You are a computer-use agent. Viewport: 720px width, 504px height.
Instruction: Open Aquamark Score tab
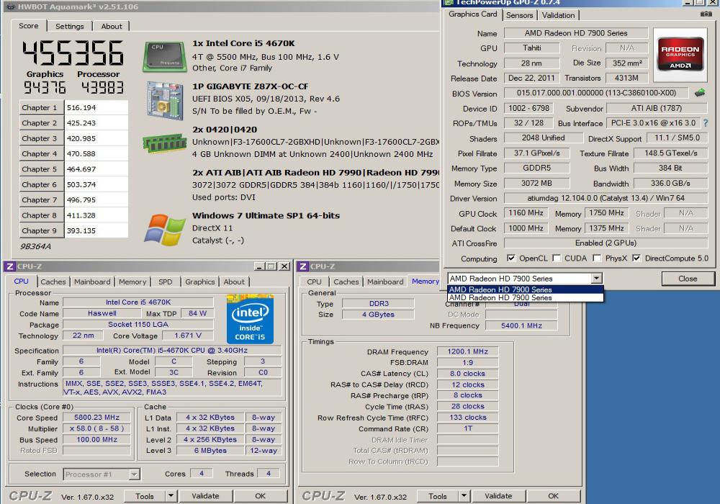(x=29, y=26)
